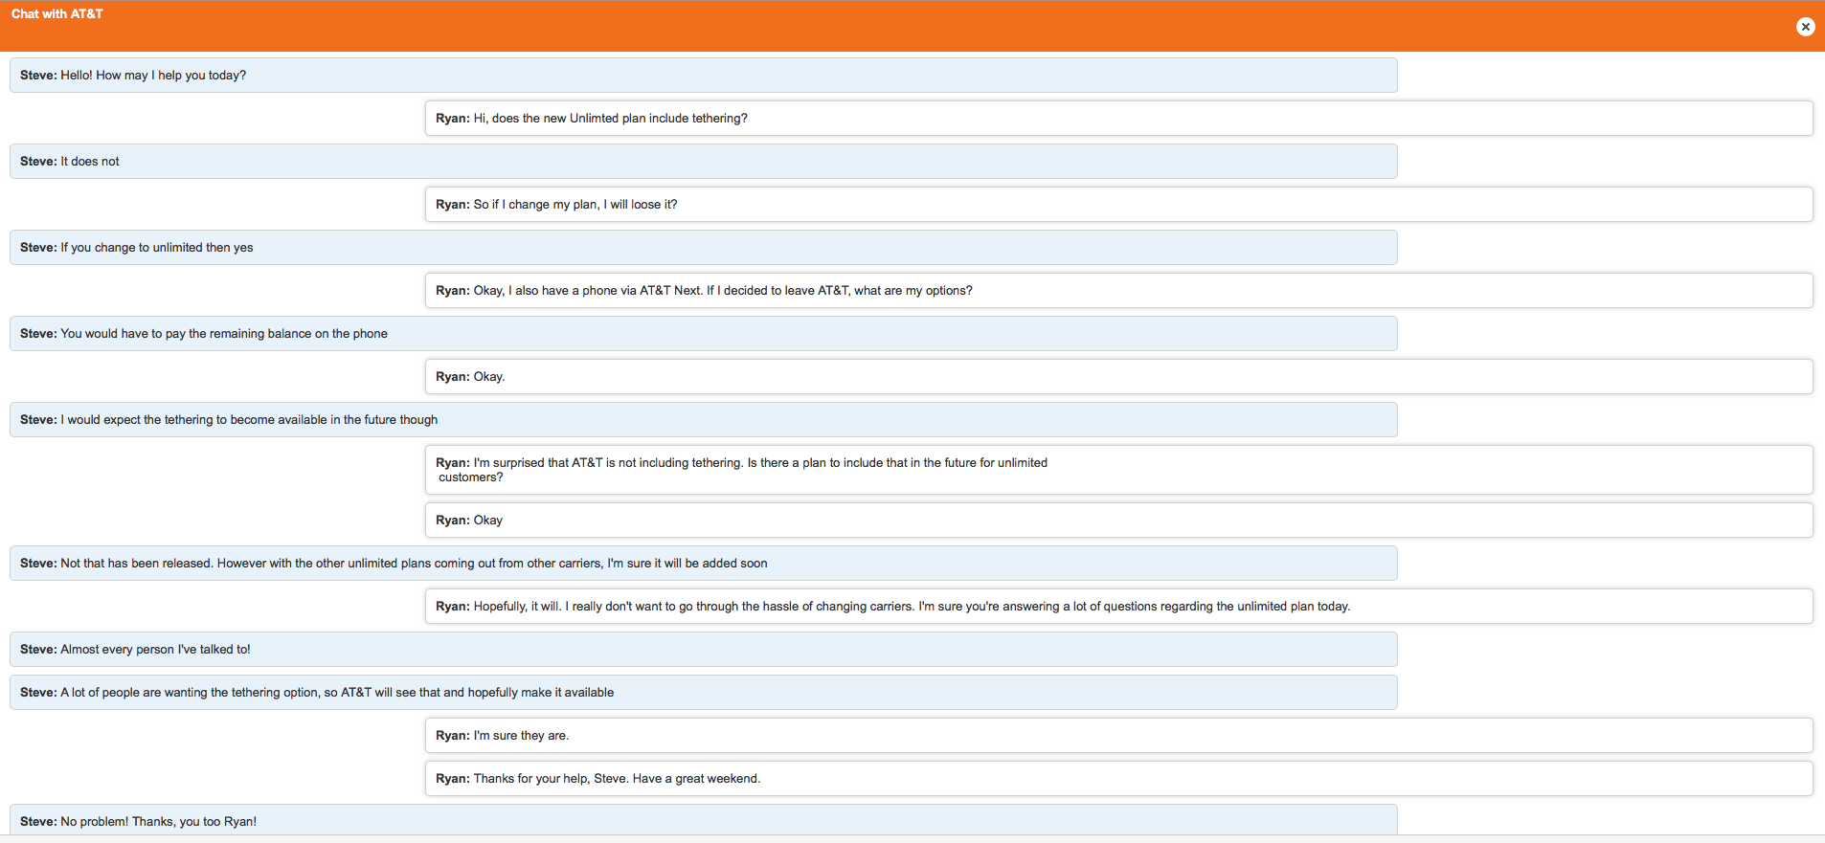Select Ryan's message 'Thanks for your help, Steve'
The width and height of the screenshot is (1825, 843).
coord(1118,778)
